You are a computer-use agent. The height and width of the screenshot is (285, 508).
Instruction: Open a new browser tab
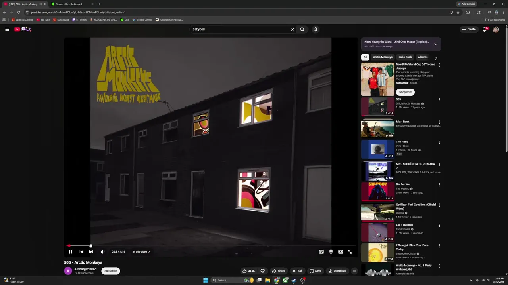(x=99, y=4)
